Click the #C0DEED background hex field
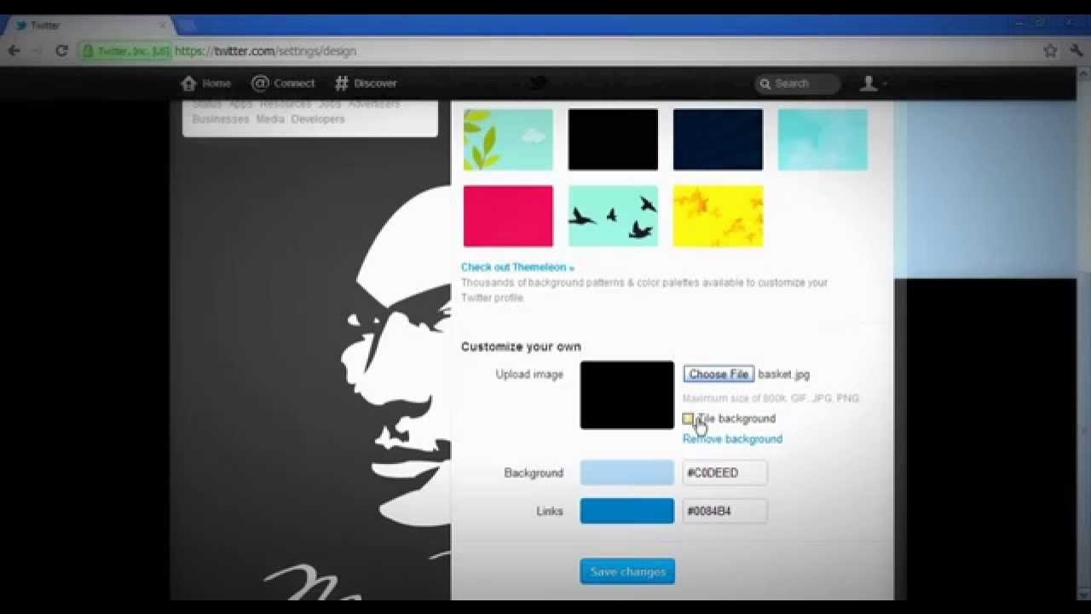 pos(724,472)
